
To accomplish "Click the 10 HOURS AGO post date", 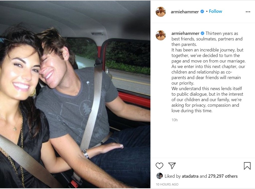I will pyautogui.click(x=167, y=184).
